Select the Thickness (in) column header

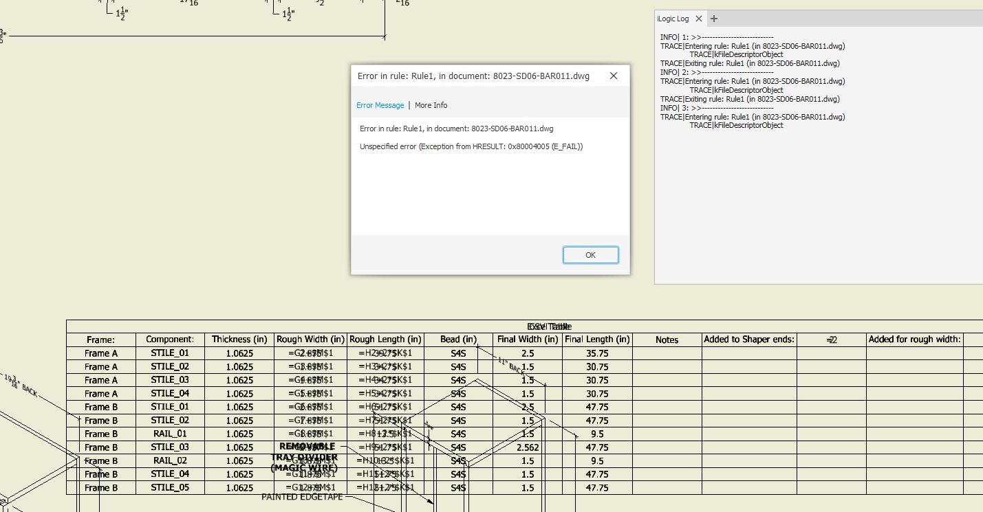pos(239,340)
